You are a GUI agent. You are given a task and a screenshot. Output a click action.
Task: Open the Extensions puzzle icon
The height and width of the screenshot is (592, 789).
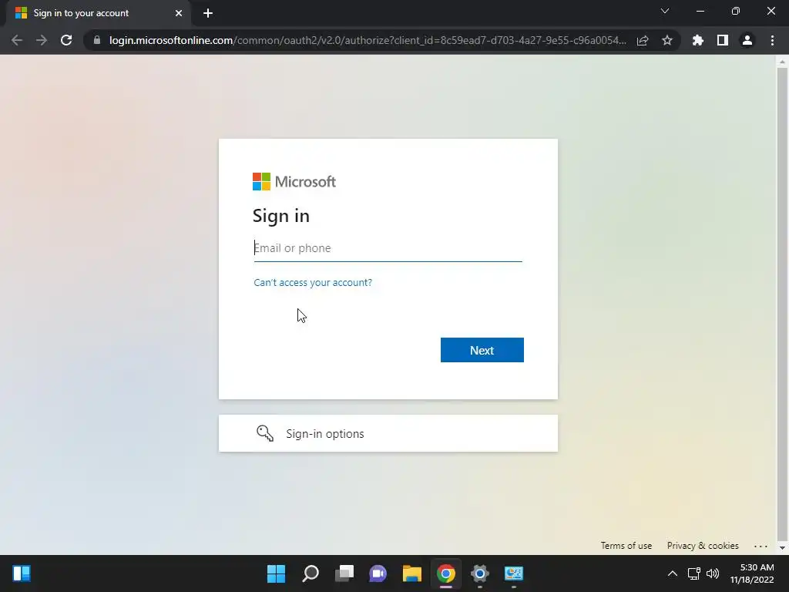click(698, 40)
